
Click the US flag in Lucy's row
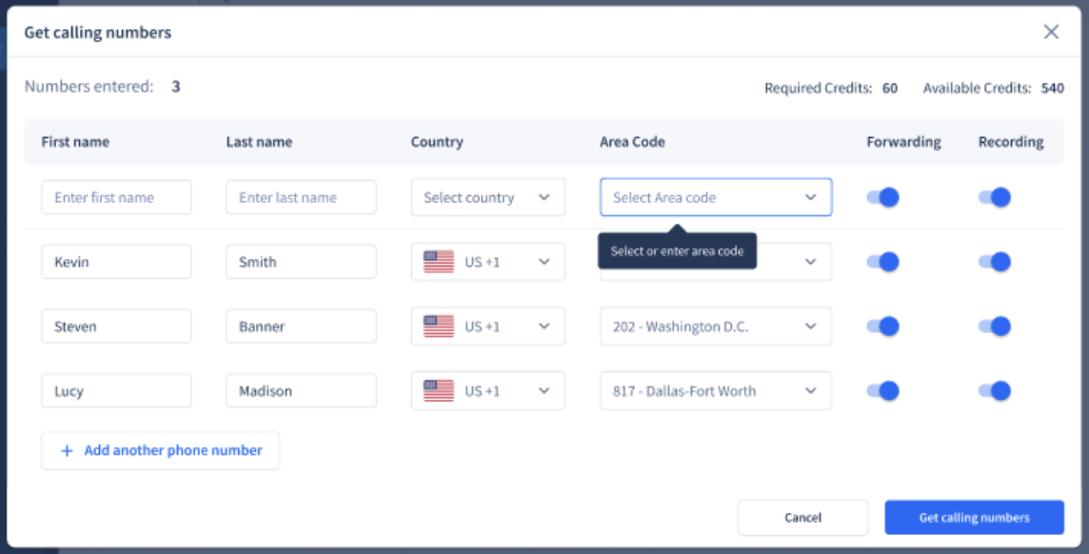pyautogui.click(x=438, y=391)
